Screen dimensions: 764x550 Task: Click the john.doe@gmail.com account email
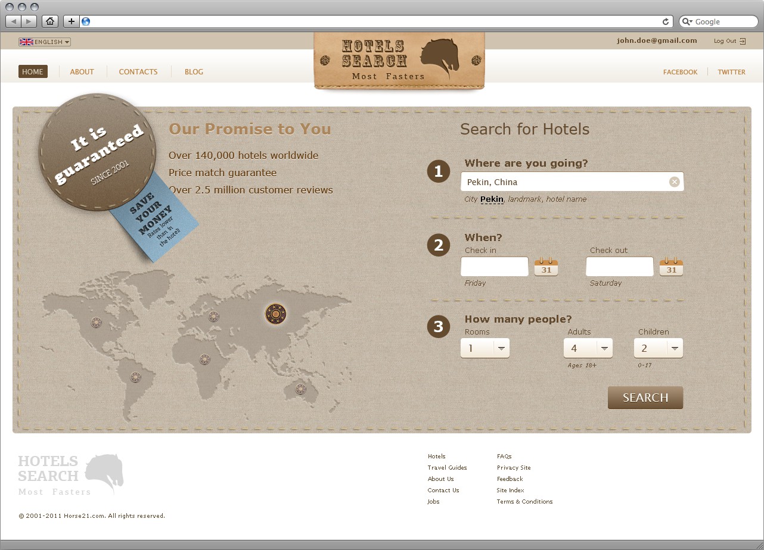657,40
